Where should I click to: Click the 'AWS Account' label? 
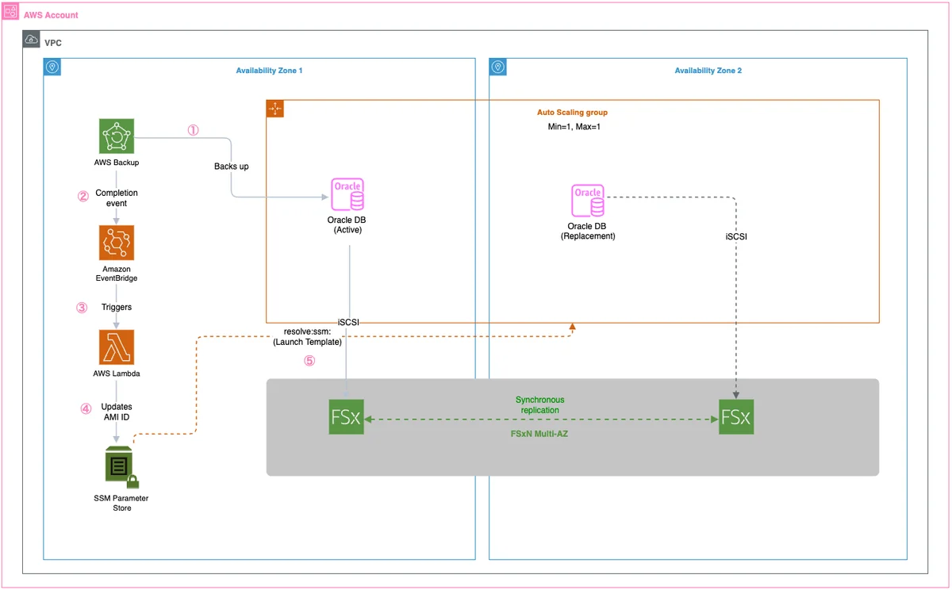(52, 16)
